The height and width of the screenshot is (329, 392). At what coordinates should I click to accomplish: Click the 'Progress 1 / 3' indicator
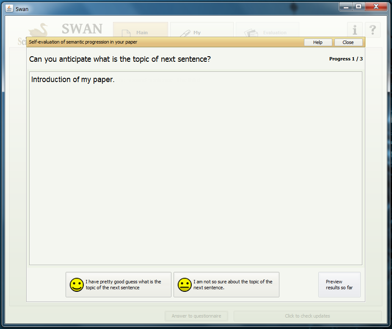click(346, 59)
